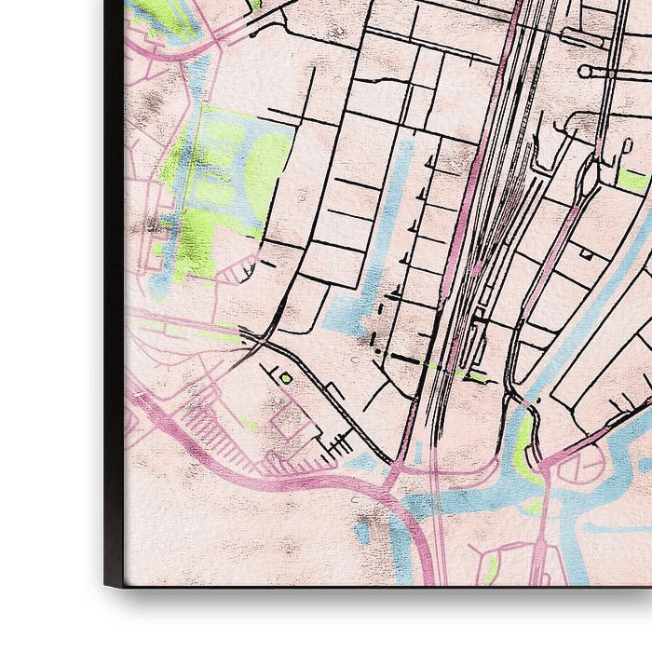
Task: Click the teal background left of the frame
Action: tap(47, 279)
